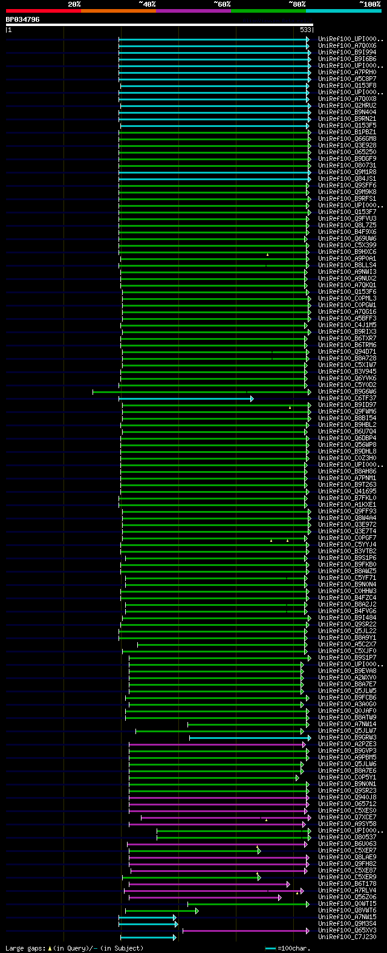Screen dimensions: 387x953
Task: Select the UniRef100_Q9FVU3 label
Action: tap(347, 219)
